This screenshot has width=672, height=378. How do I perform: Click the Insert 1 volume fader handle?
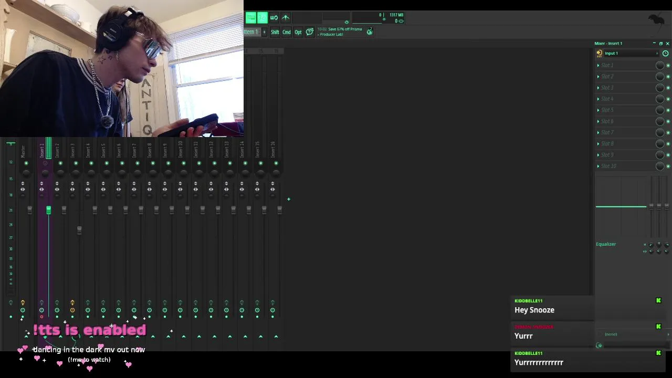[x=49, y=210]
